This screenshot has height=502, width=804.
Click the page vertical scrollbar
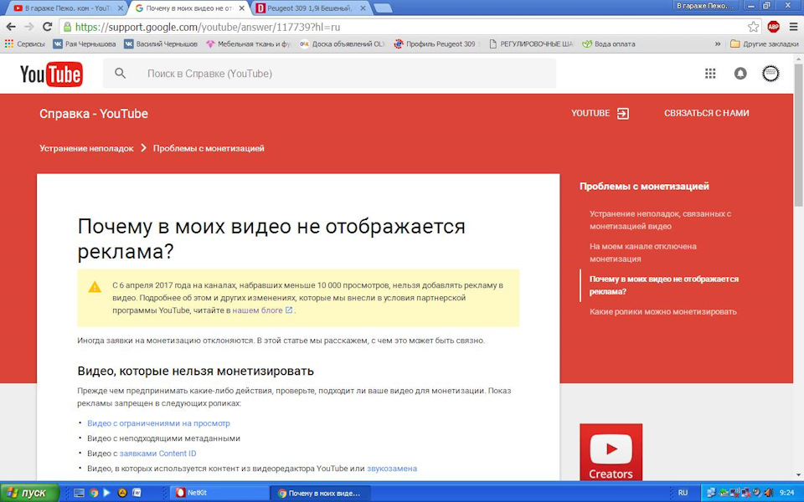coord(799,135)
